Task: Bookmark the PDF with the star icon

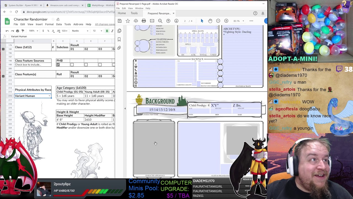Action: coord(128,21)
